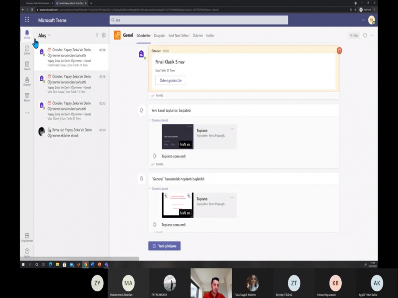The width and height of the screenshot is (398, 298).
Task: Open the 'Reha, sizi Yapay Zeka' notification
Action: click(72, 132)
